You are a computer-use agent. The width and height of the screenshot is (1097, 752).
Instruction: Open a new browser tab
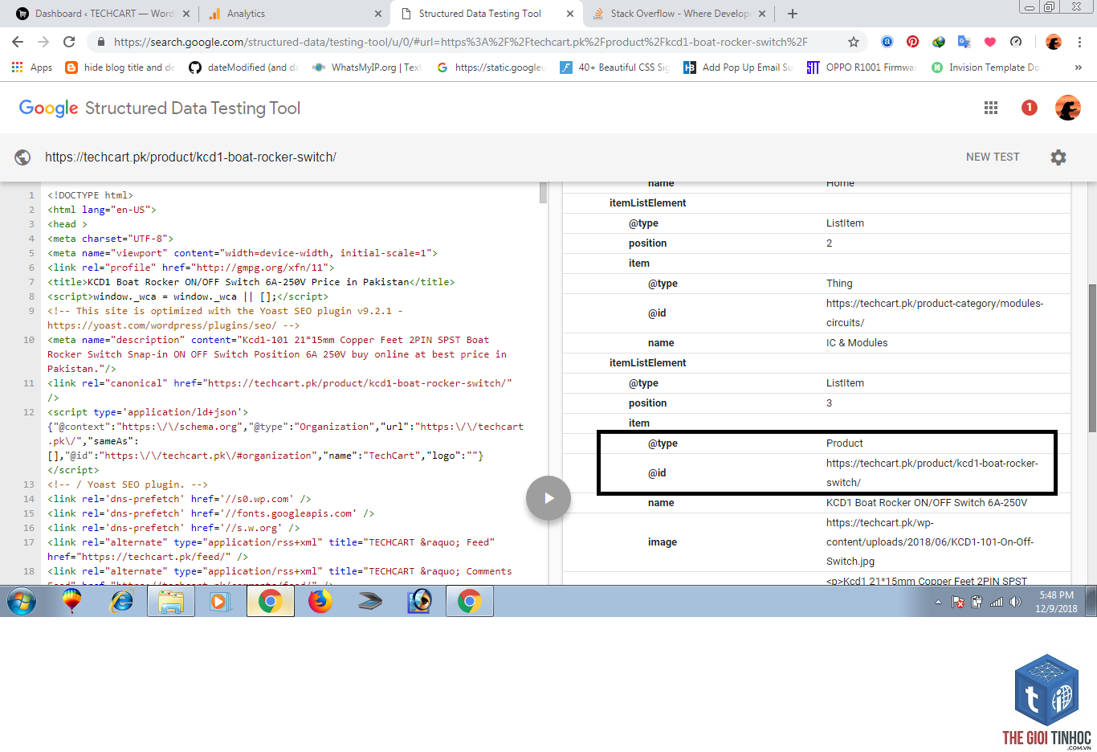(x=793, y=14)
